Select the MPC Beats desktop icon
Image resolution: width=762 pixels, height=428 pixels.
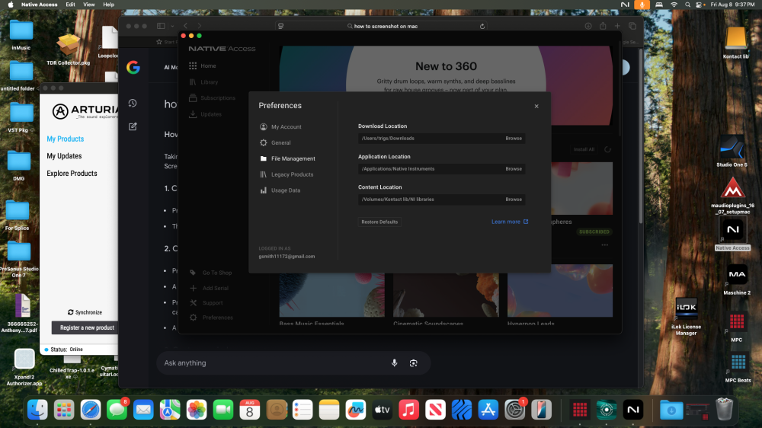point(738,368)
